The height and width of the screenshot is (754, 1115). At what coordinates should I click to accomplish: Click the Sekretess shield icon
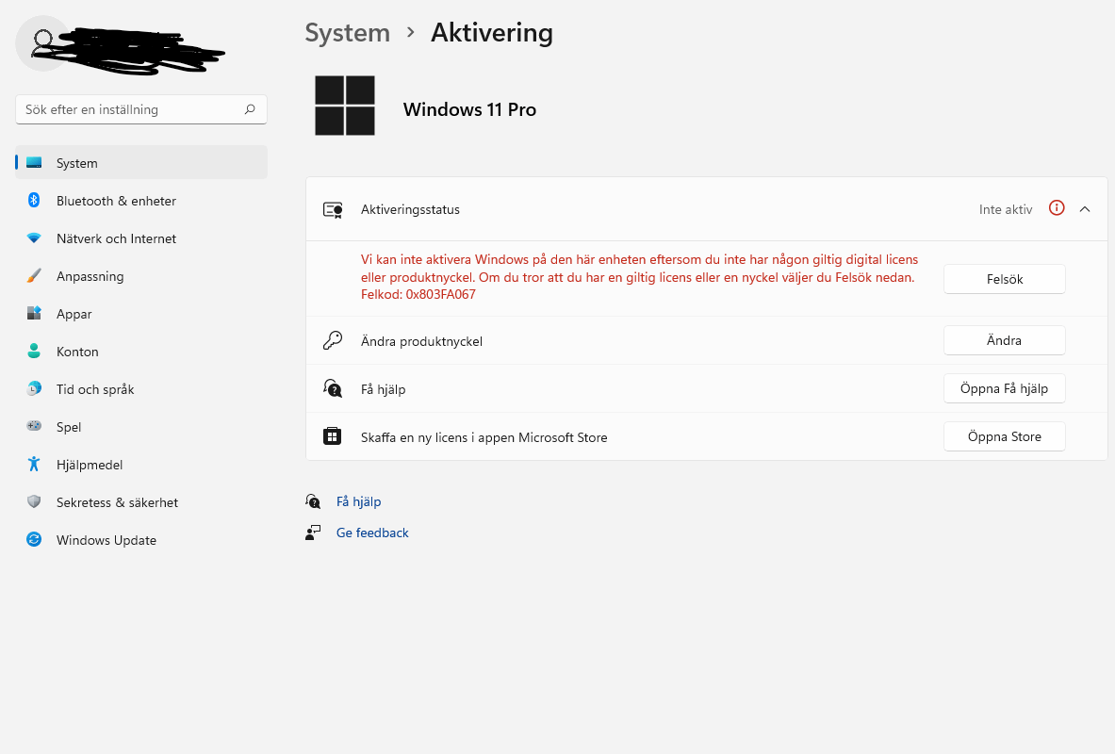pyautogui.click(x=33, y=501)
